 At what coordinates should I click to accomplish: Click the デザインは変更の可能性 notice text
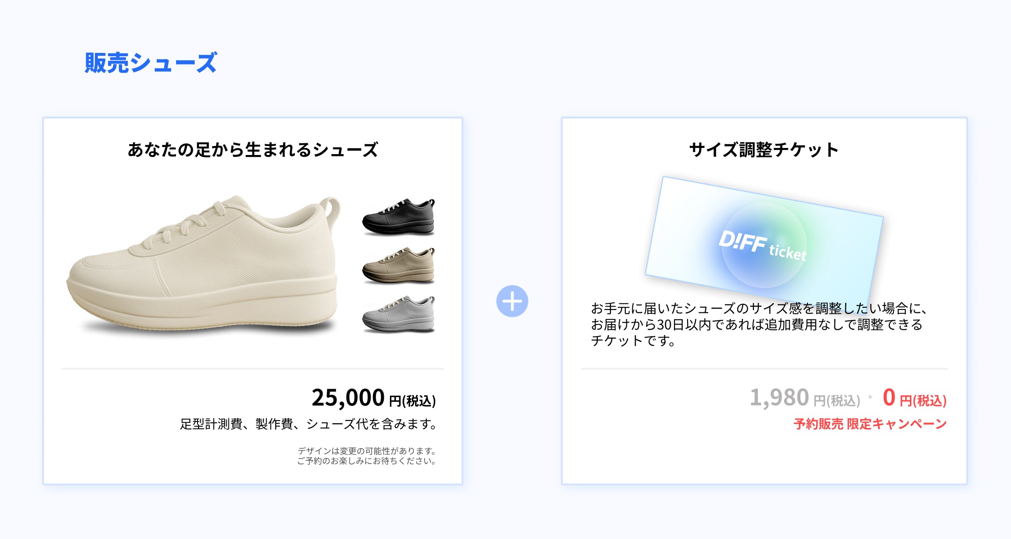click(367, 450)
